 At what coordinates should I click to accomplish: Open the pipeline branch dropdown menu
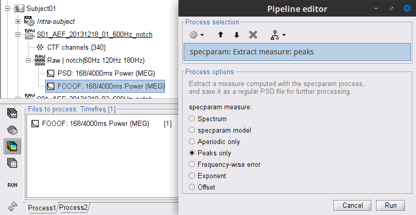pyautogui.click(x=278, y=35)
